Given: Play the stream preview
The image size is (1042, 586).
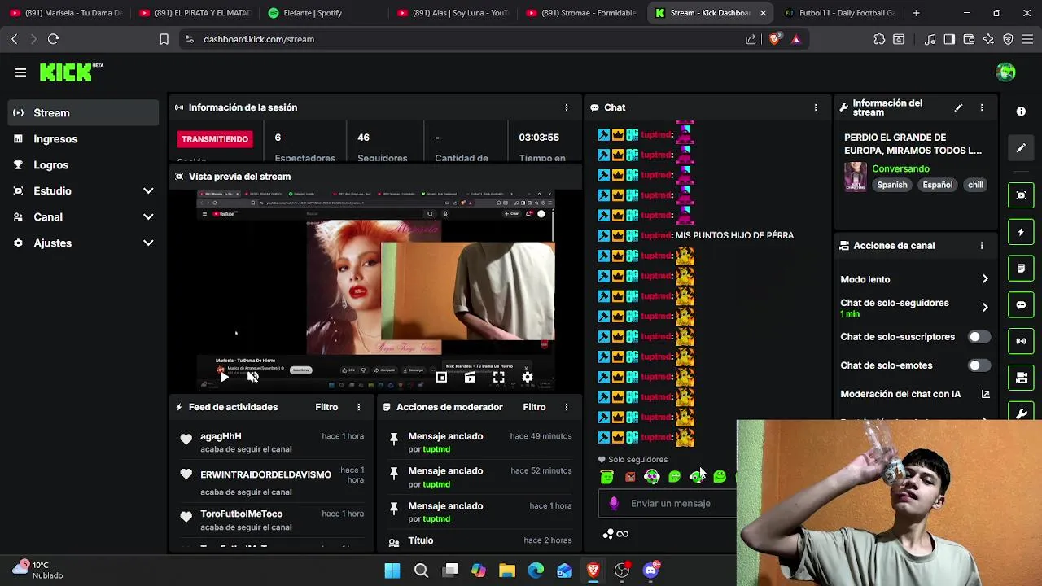Looking at the screenshot, I should (224, 377).
